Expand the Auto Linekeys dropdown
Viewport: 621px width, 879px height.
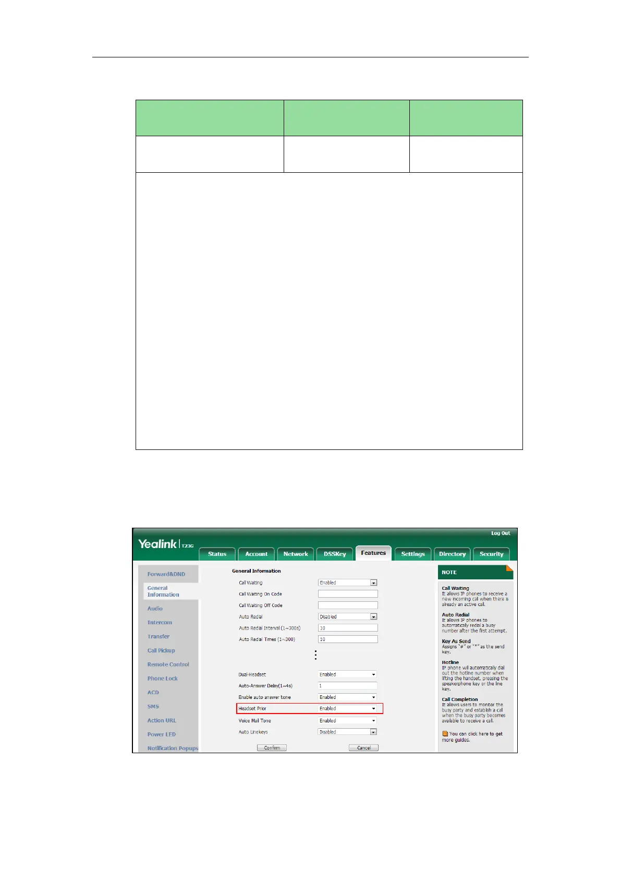pyautogui.click(x=348, y=732)
